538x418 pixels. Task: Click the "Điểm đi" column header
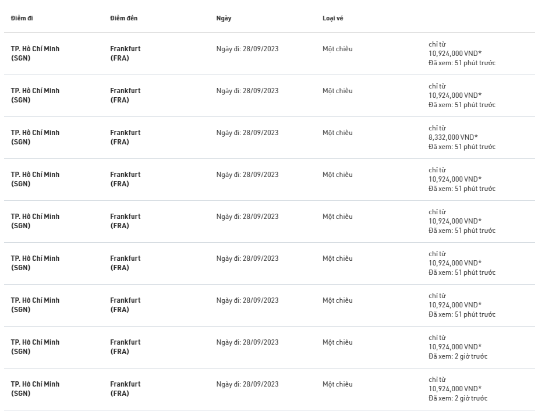coord(22,18)
